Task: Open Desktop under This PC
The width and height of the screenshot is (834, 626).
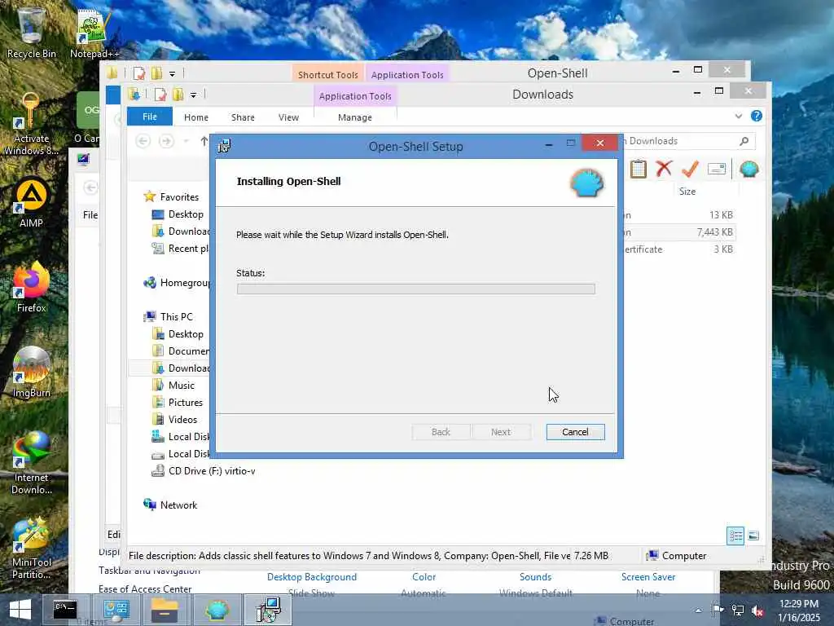Action: click(186, 333)
